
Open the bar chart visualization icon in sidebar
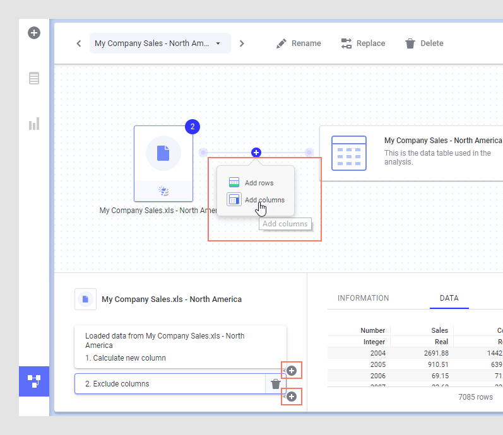click(34, 124)
